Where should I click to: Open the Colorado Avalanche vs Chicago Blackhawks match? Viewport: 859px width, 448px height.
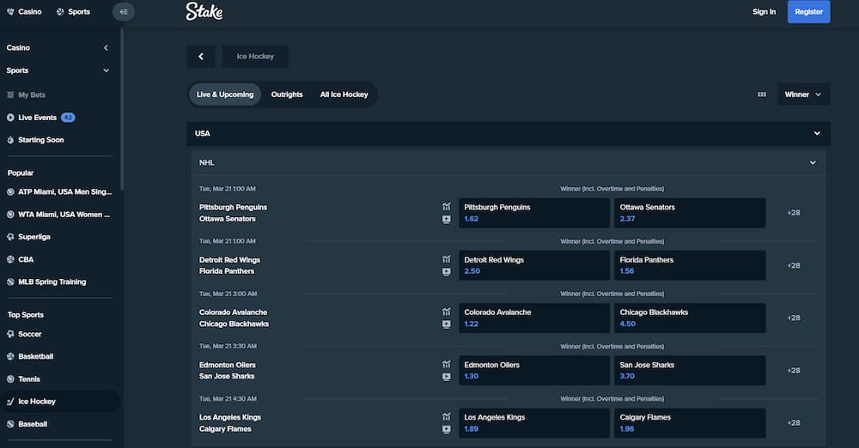(234, 318)
